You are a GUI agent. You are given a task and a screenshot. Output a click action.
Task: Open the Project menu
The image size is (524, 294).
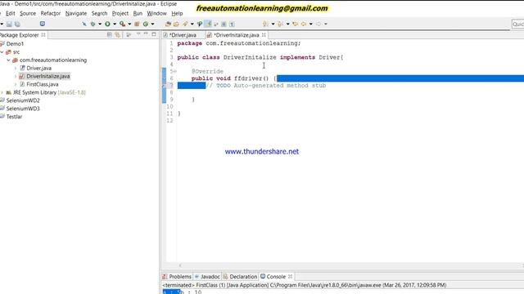tap(120, 13)
